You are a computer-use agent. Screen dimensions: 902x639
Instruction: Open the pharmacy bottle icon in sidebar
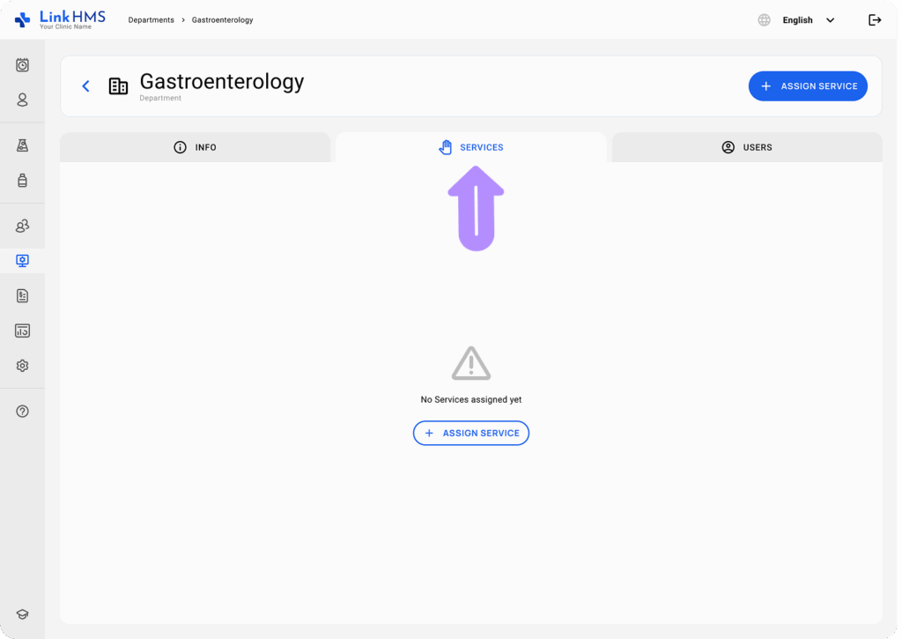(x=23, y=181)
